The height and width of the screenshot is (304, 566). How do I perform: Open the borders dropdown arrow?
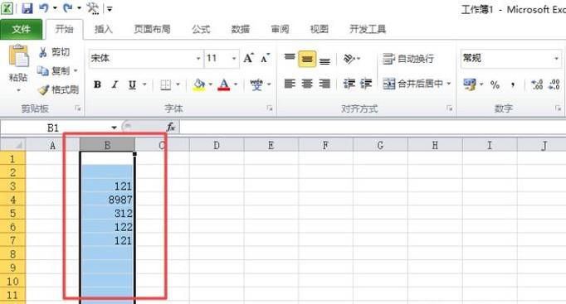(178, 84)
